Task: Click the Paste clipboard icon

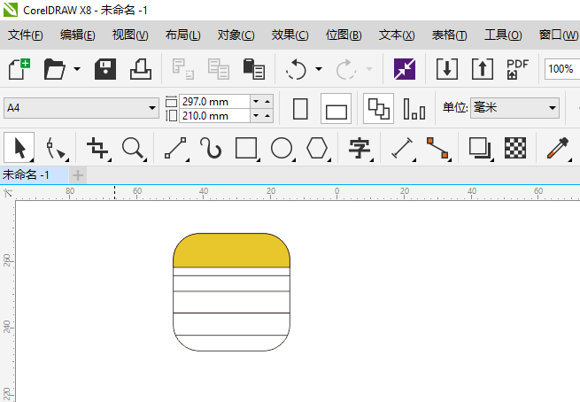Action: point(253,69)
